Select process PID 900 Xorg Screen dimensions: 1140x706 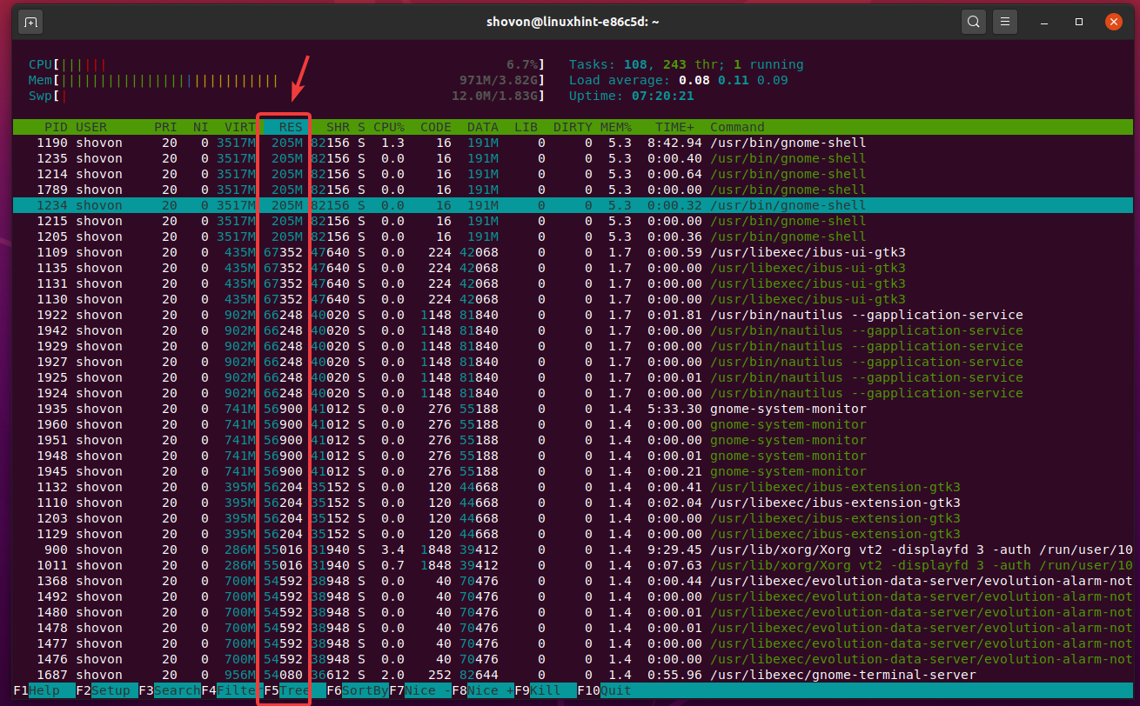point(573,549)
